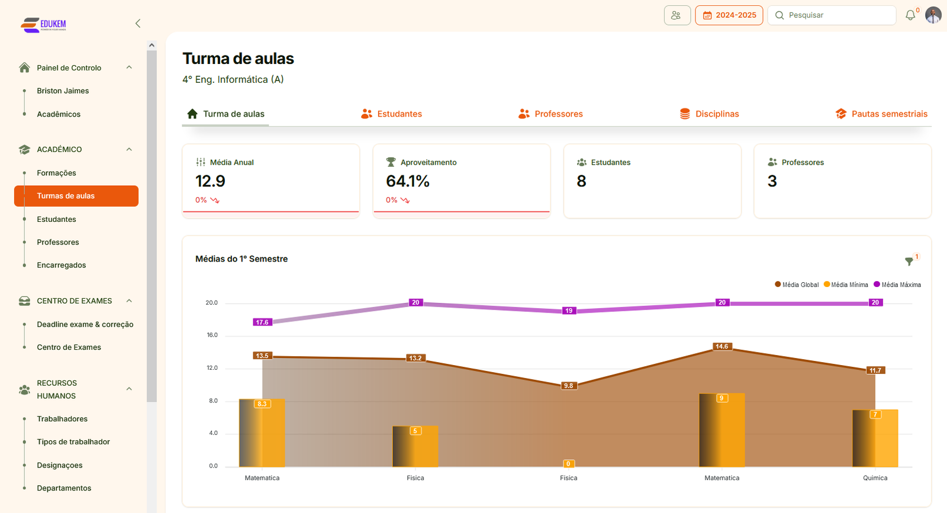The height and width of the screenshot is (513, 947).
Task: Collapse sidebar with the left arrow icon
Action: (x=138, y=24)
